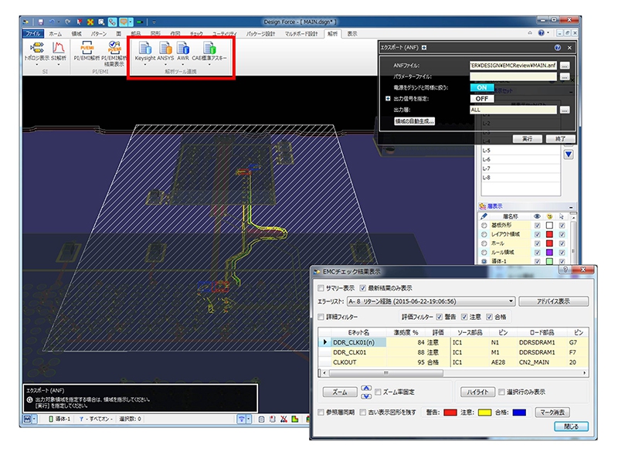Image resolution: width=618 pixels, height=462 pixels.
Task: Enable the ズーム率固定 checkbox
Action: pyautogui.click(x=378, y=392)
